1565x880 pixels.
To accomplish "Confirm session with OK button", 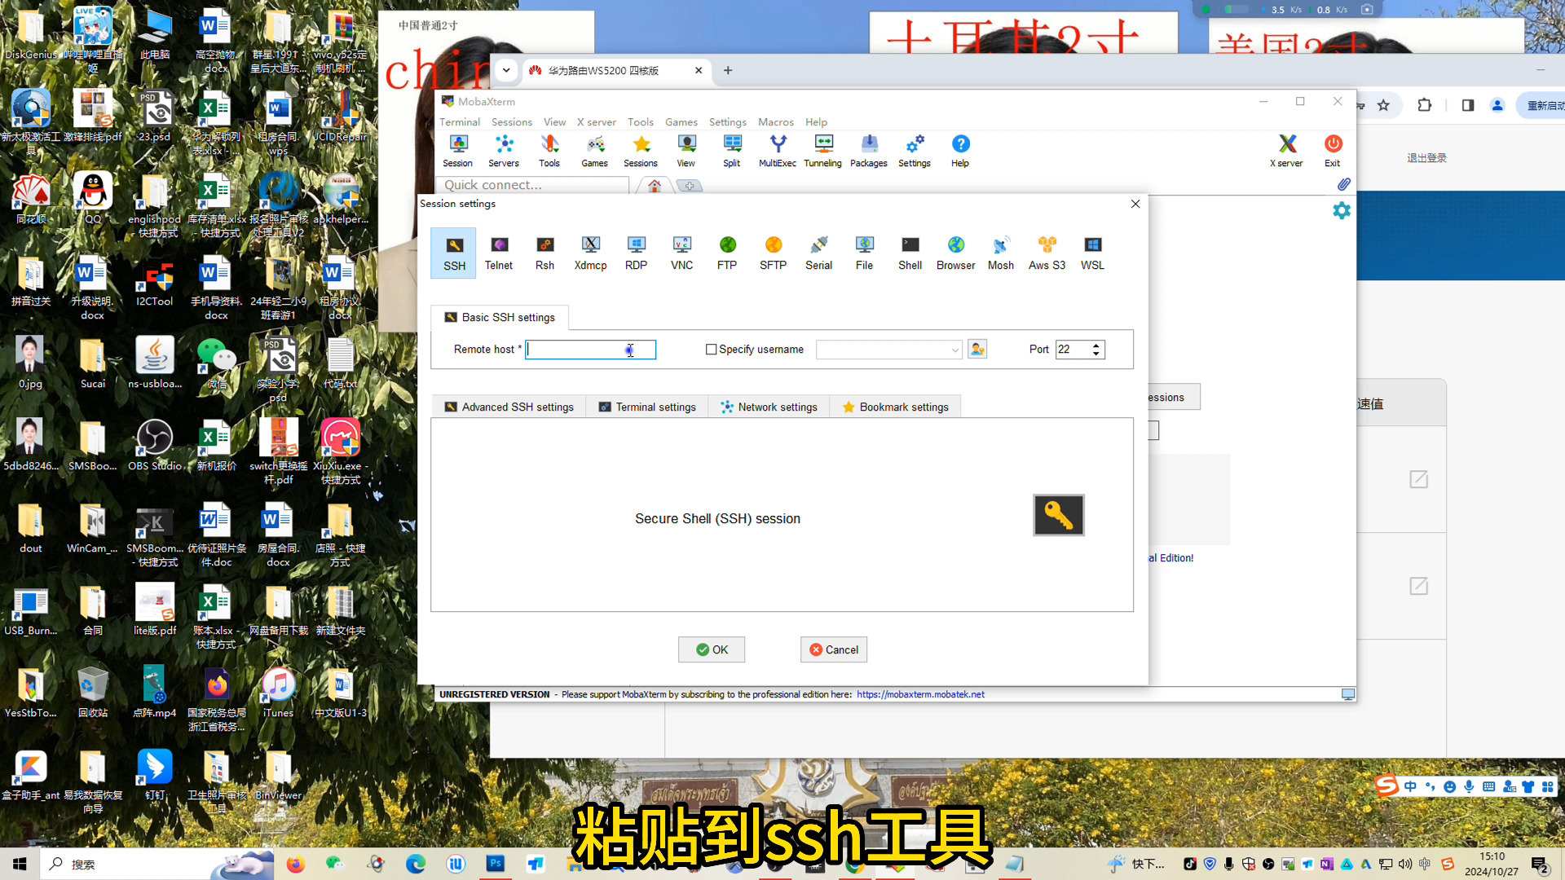I will 712,649.
